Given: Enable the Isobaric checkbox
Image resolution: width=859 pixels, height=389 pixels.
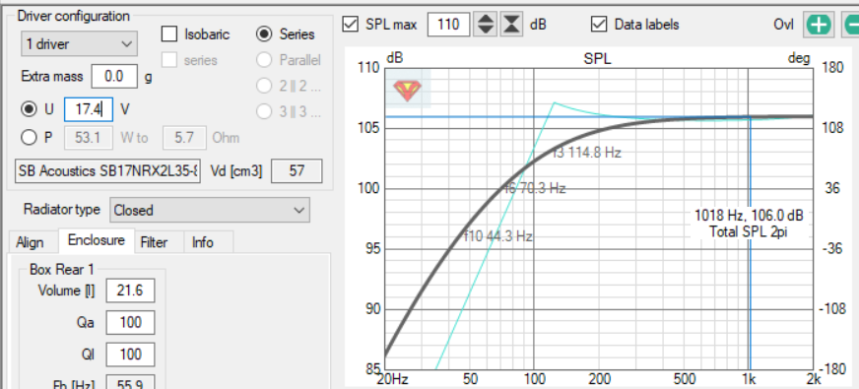Looking at the screenshot, I should [169, 33].
